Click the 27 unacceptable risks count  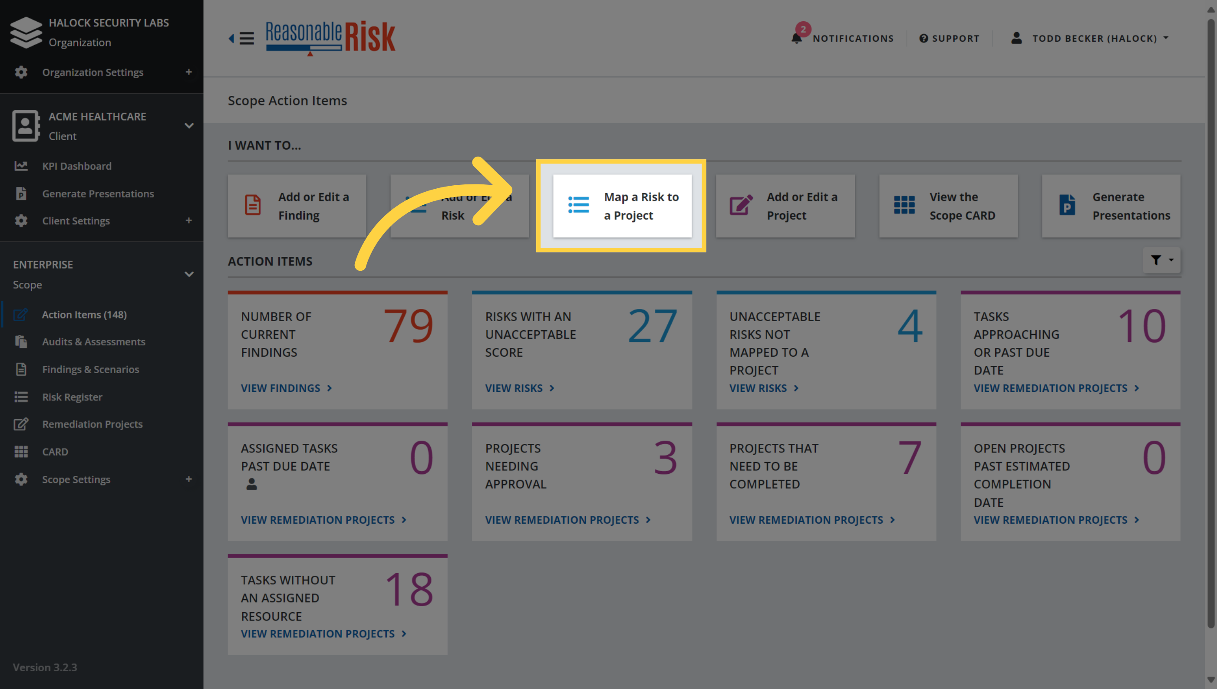pos(653,325)
